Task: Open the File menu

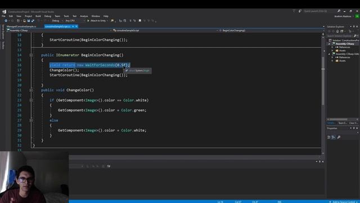Action: tap(3, 16)
